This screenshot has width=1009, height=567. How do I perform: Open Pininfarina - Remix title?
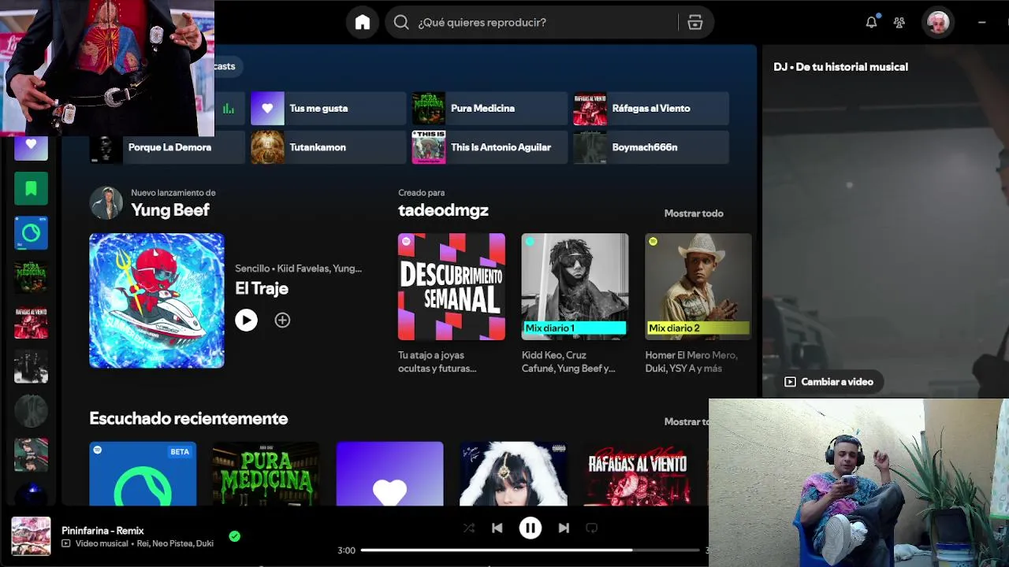[x=102, y=531]
